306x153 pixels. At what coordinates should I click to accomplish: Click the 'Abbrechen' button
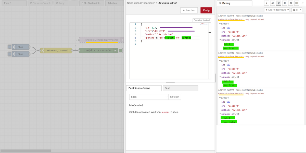[189, 10]
